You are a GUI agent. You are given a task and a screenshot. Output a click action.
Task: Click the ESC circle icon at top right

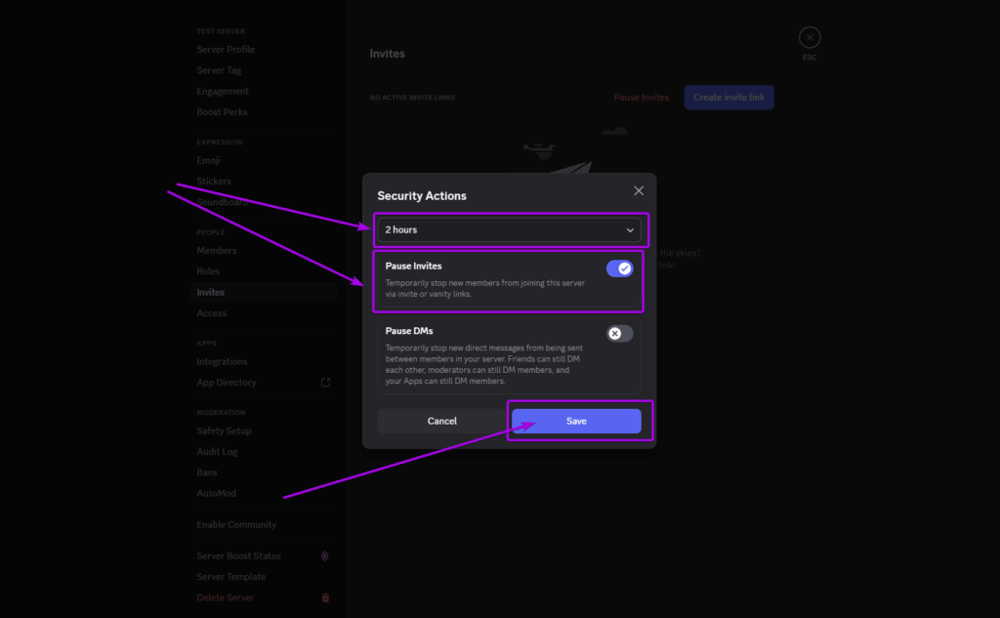coord(810,36)
